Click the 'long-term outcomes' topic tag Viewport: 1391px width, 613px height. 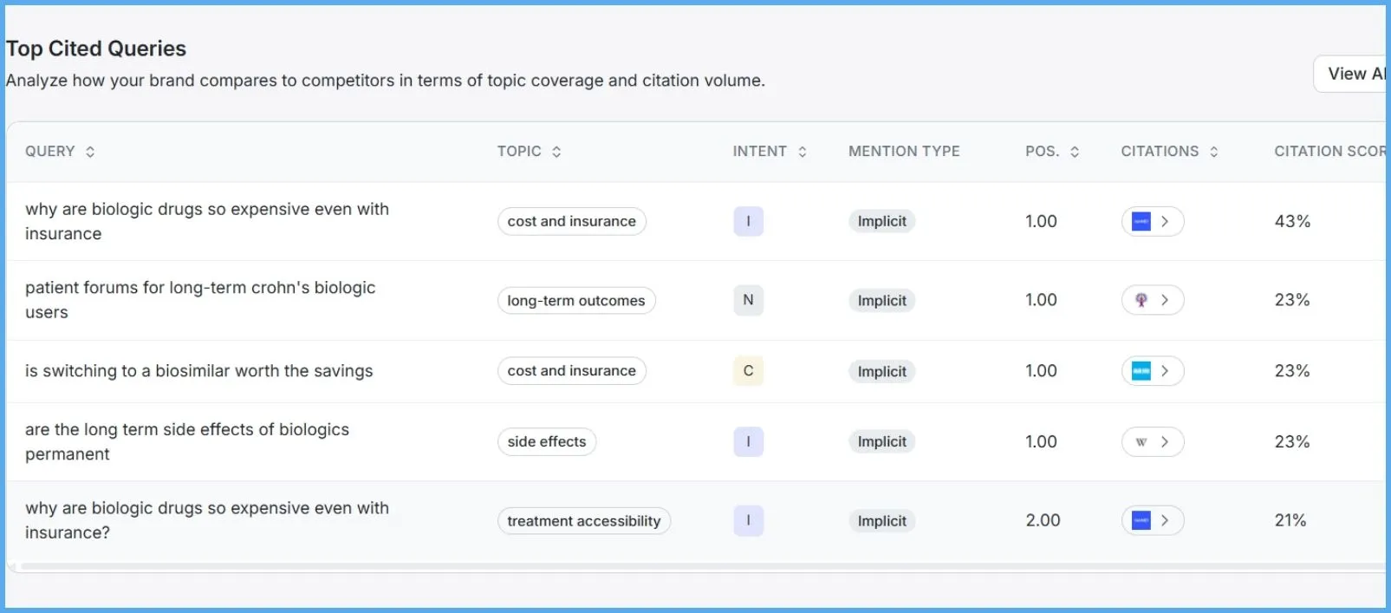pyautogui.click(x=576, y=301)
